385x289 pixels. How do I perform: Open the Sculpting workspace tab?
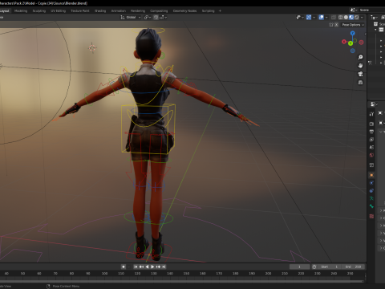click(39, 11)
